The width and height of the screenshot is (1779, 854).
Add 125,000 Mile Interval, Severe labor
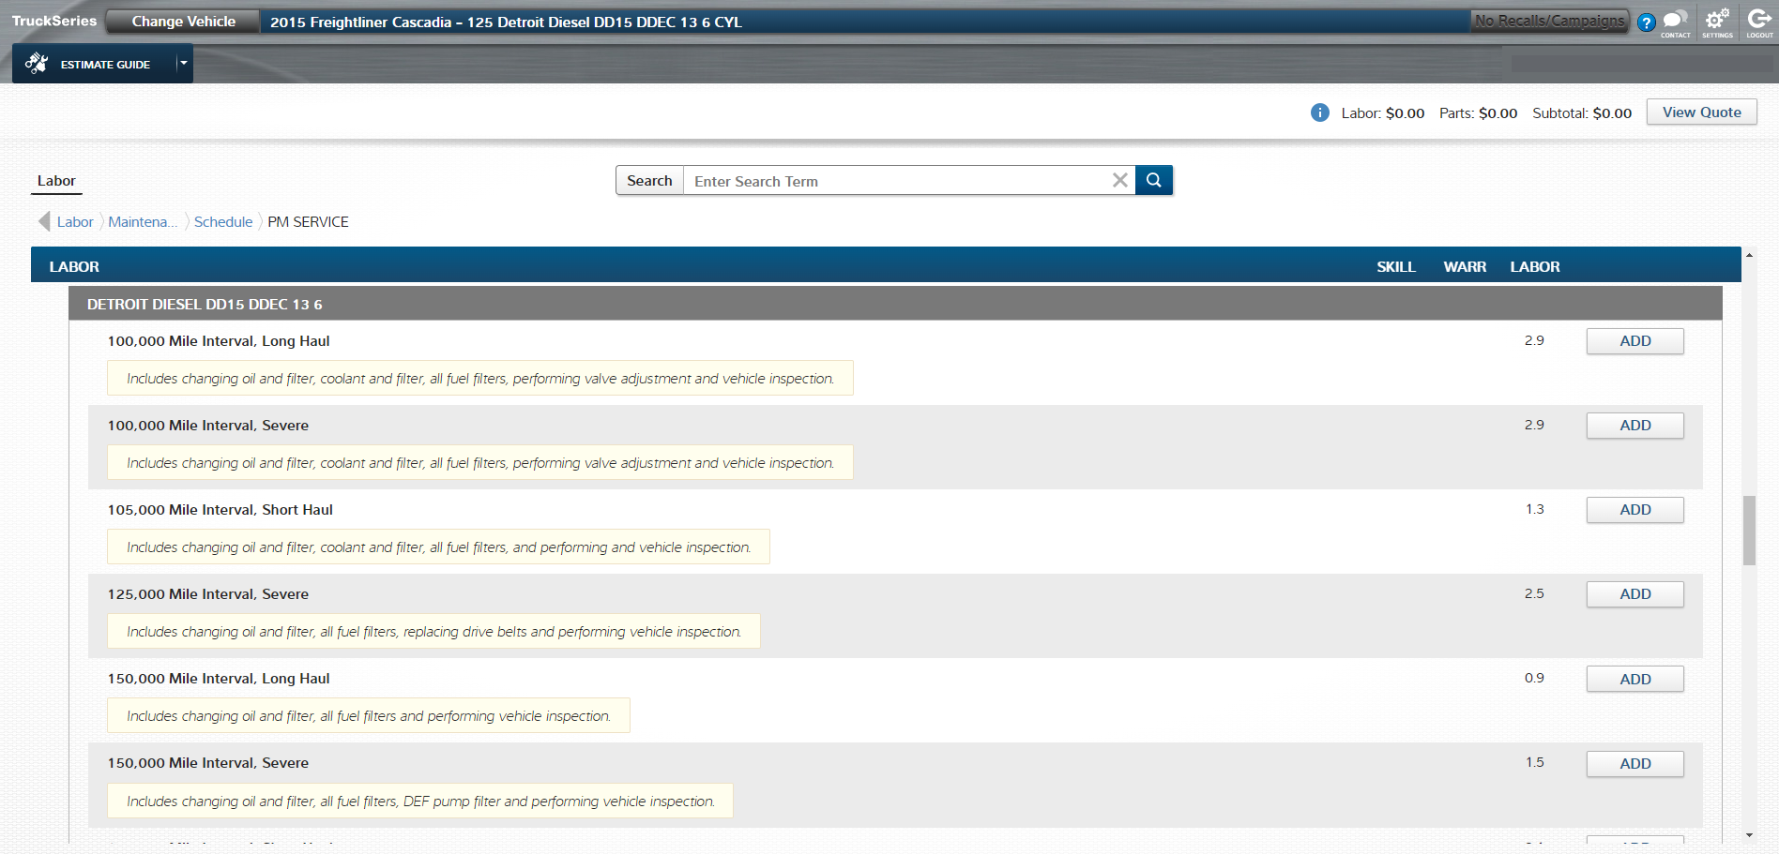[1635, 594]
